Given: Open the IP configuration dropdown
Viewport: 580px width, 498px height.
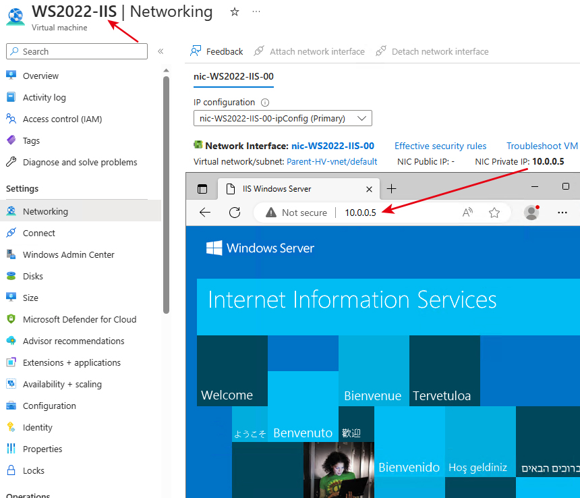Looking at the screenshot, I should click(283, 118).
